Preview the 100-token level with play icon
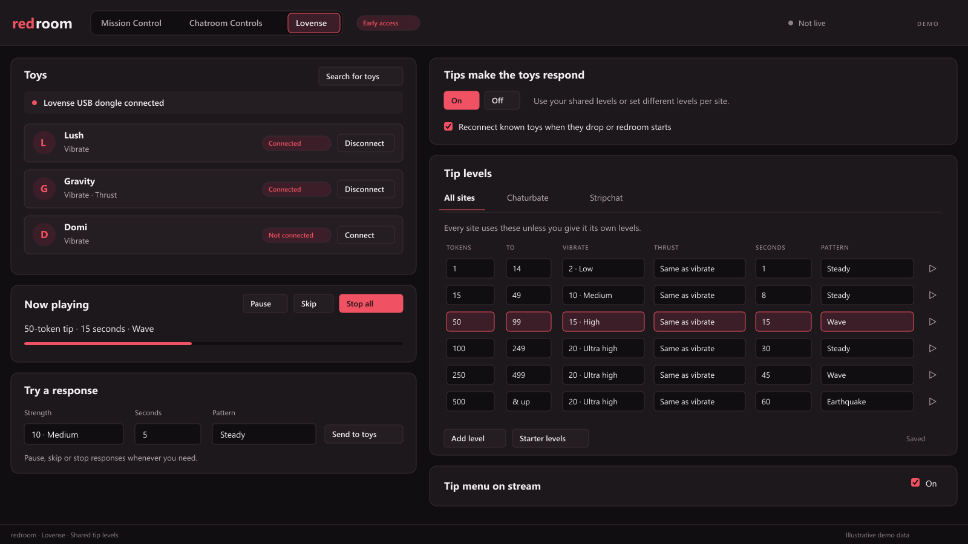This screenshot has height=544, width=968. tap(932, 348)
